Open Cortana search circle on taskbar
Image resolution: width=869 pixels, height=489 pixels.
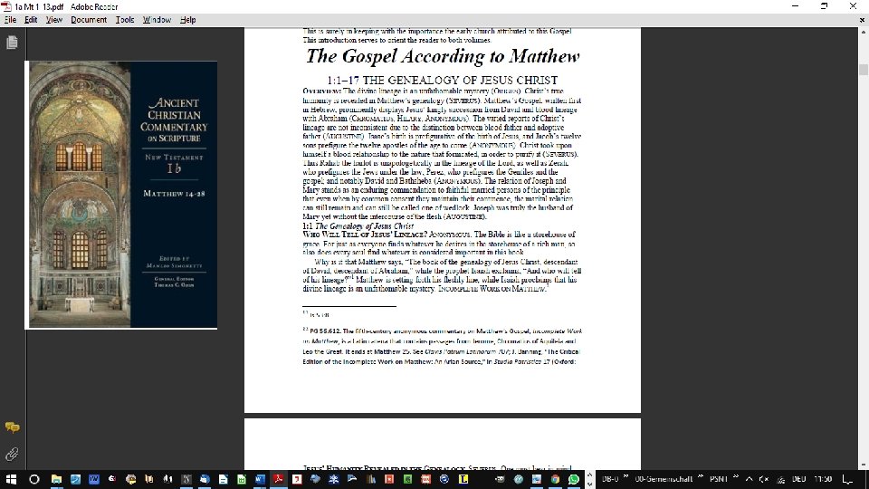(x=33, y=479)
